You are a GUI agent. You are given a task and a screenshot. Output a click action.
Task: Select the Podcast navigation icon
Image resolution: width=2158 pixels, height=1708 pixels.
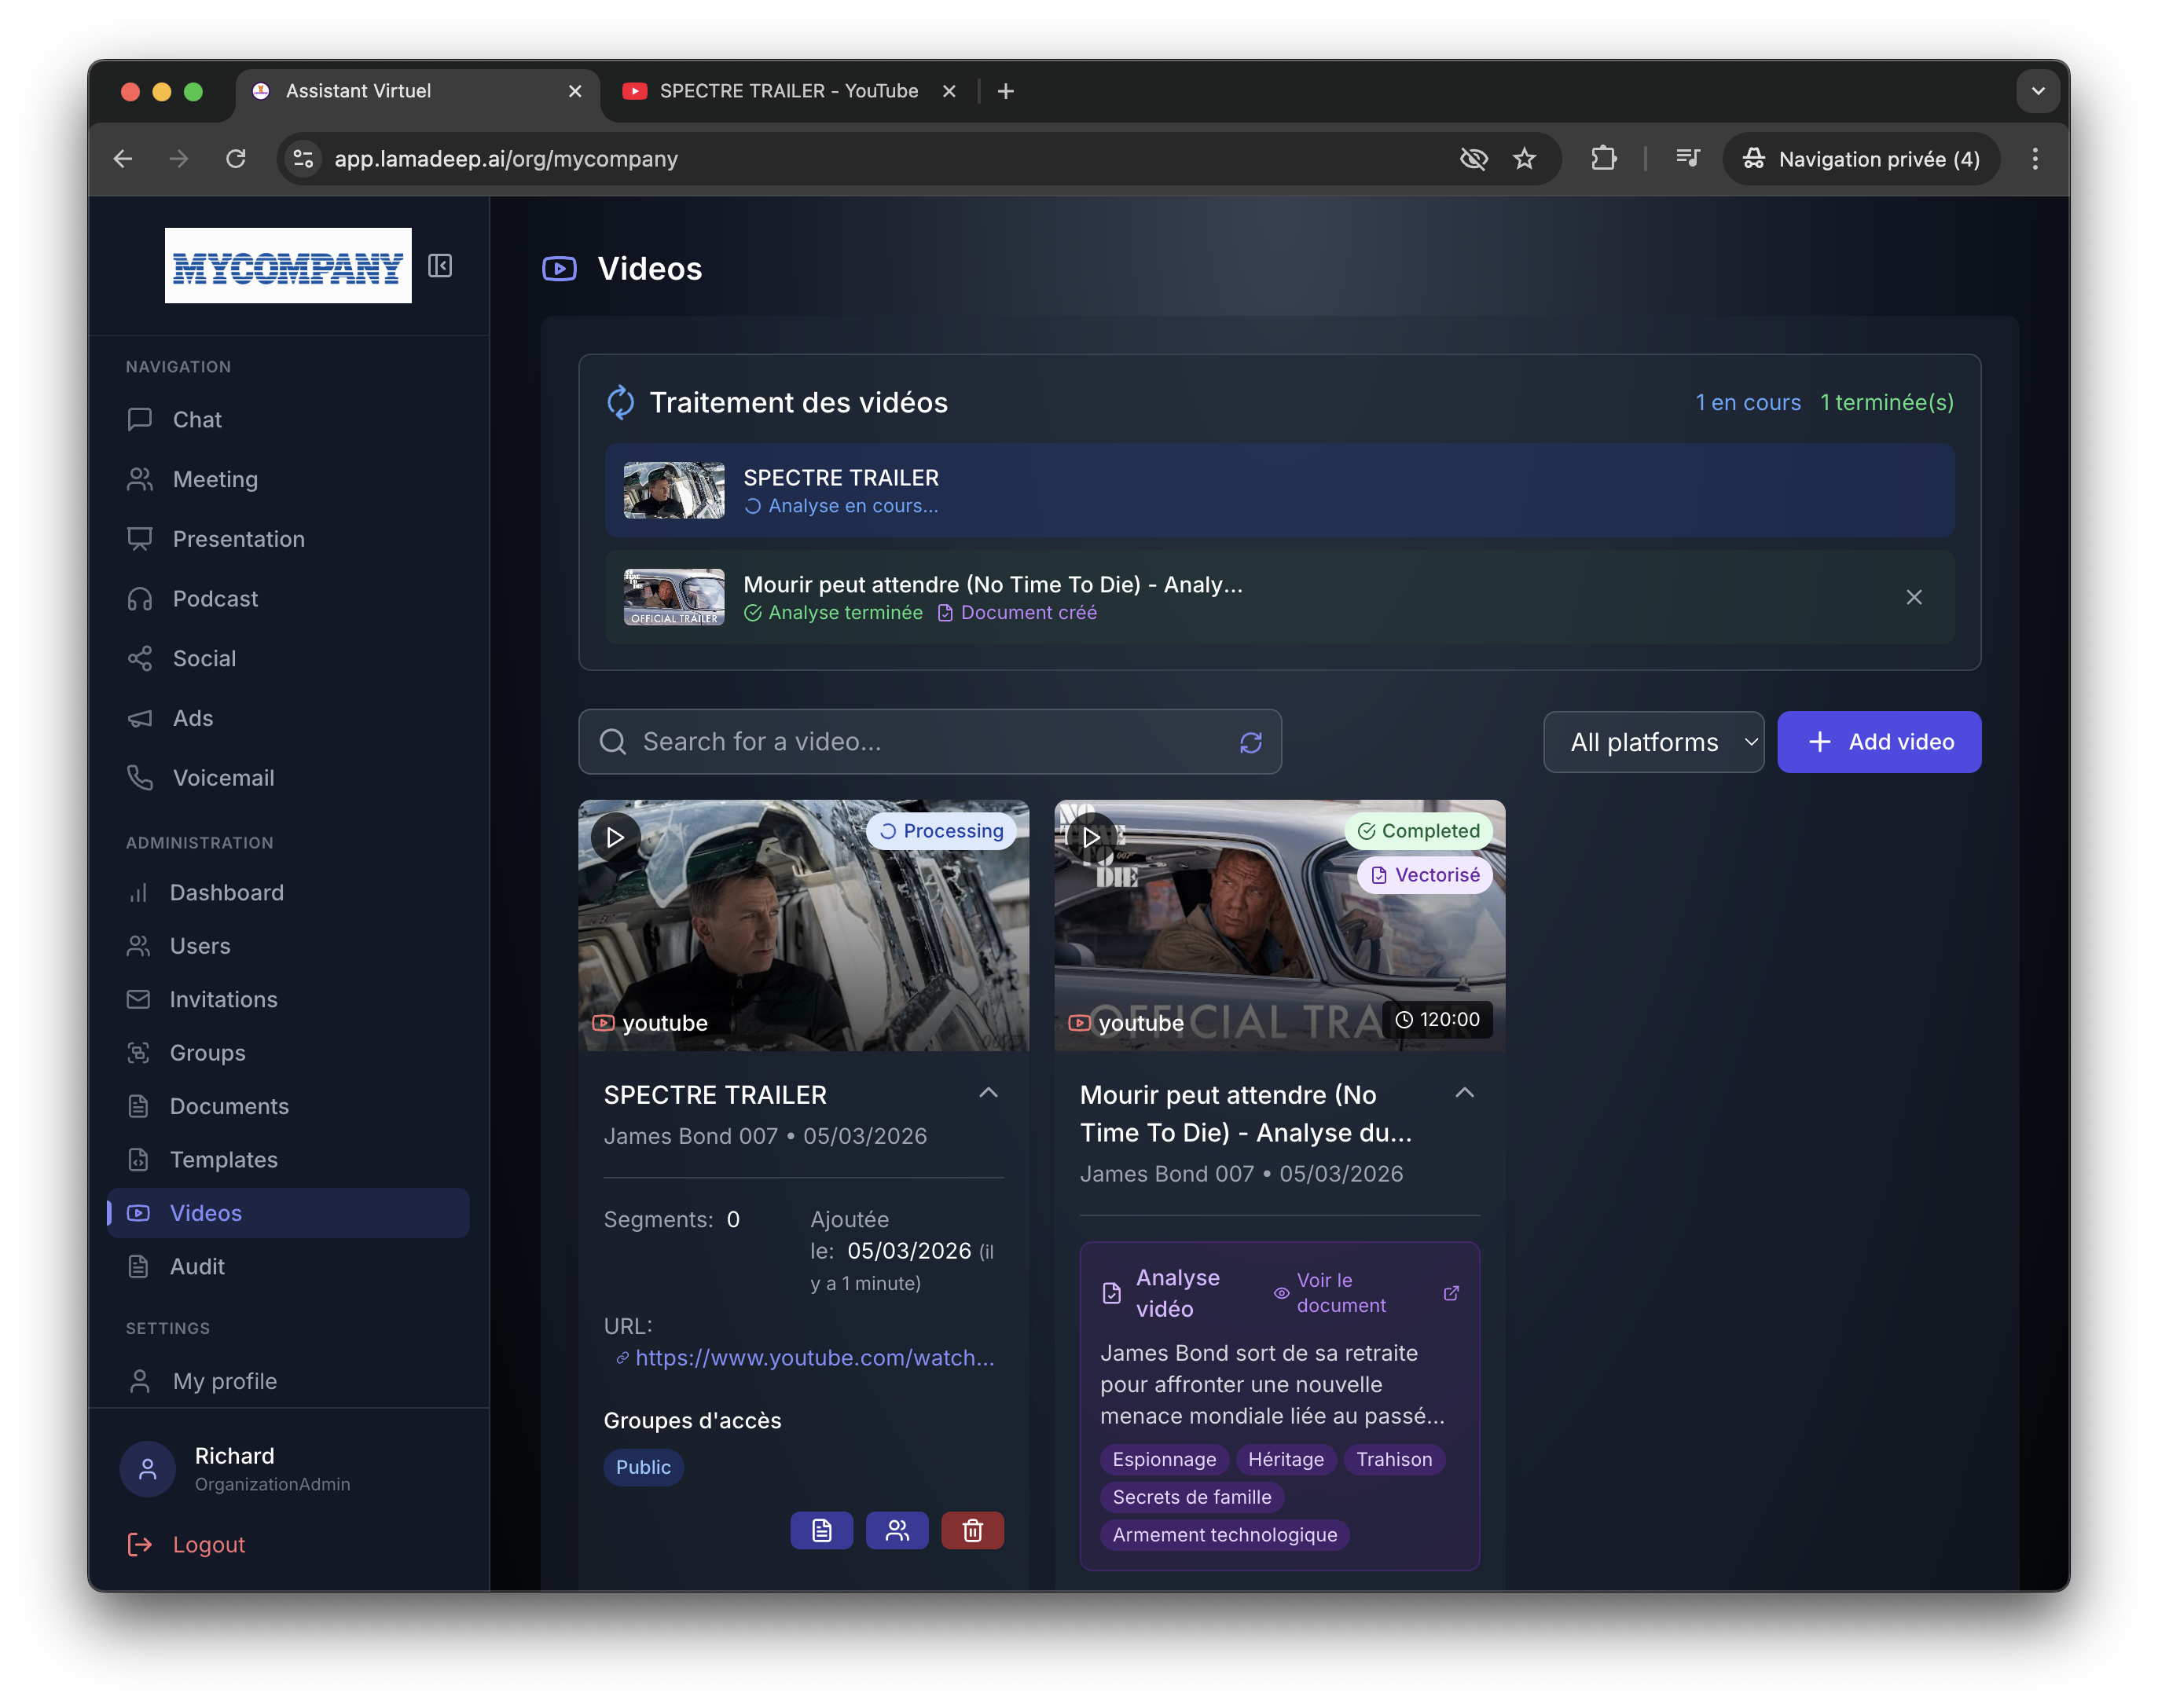140,598
